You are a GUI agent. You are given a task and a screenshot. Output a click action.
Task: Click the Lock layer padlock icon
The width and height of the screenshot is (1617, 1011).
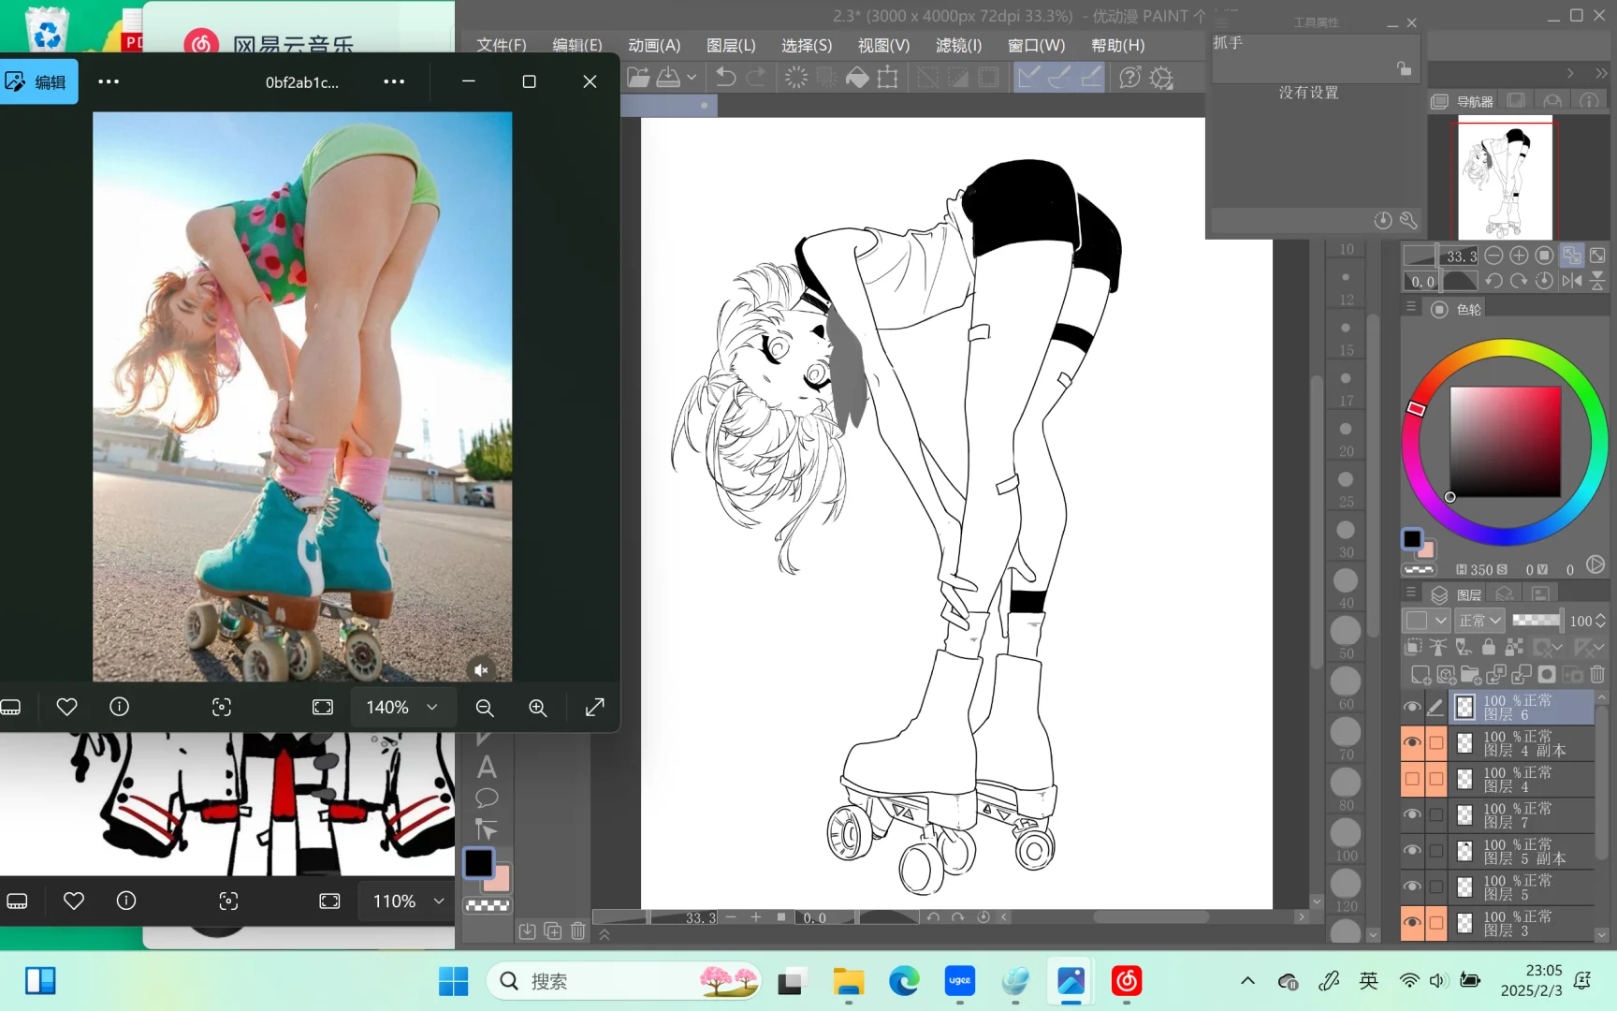tap(1488, 647)
